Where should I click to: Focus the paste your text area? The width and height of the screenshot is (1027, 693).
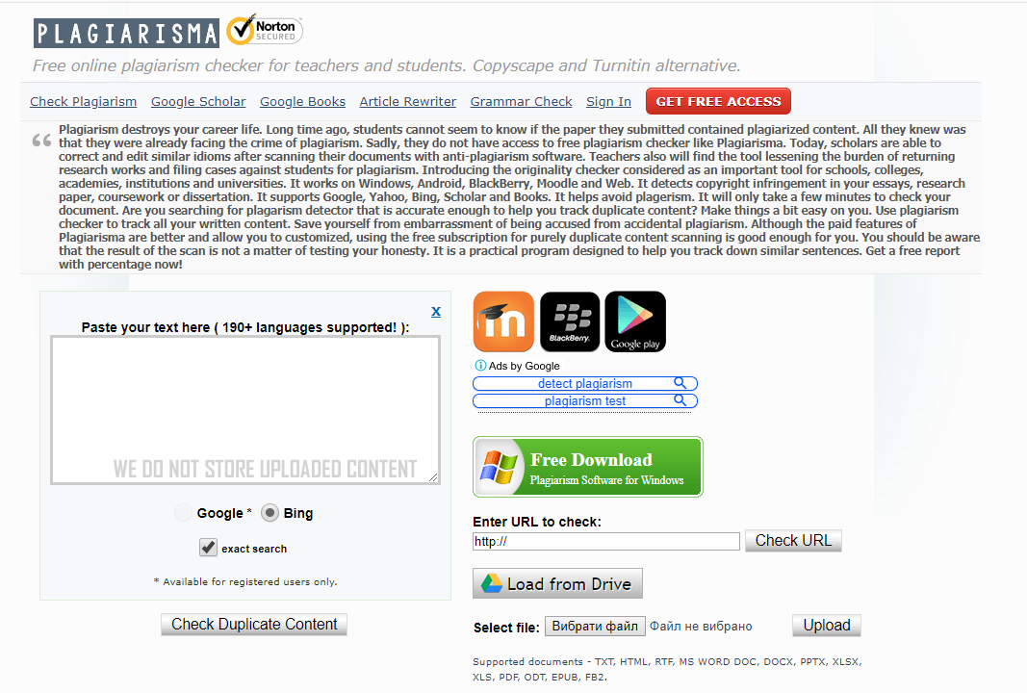pos(245,411)
